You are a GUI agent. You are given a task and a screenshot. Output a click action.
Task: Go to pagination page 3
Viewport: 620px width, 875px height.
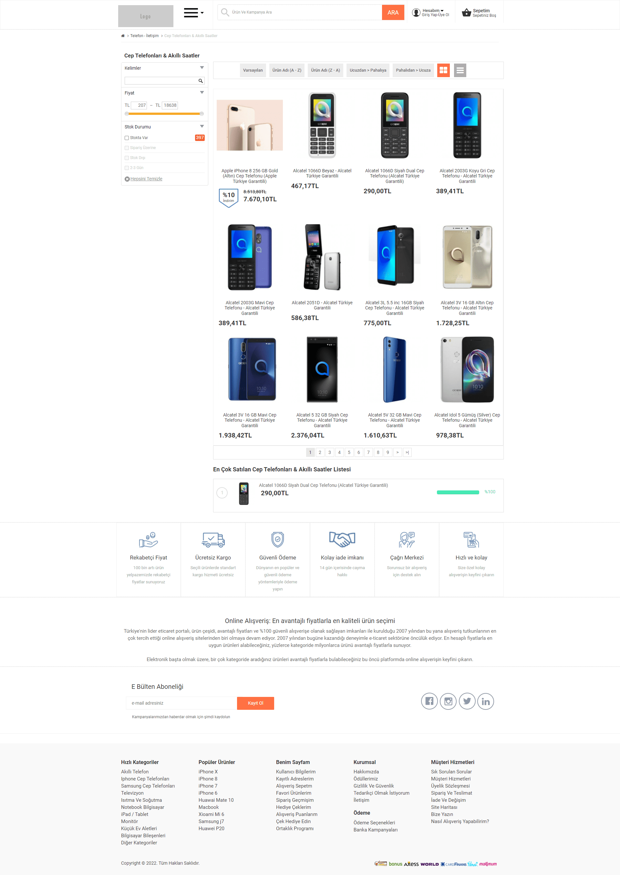click(329, 452)
